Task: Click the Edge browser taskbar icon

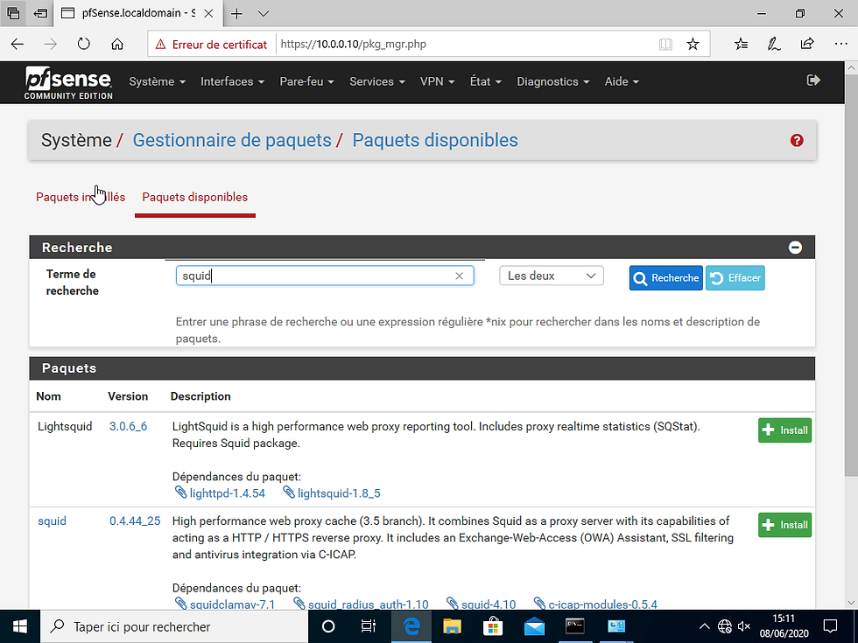Action: coord(411,626)
